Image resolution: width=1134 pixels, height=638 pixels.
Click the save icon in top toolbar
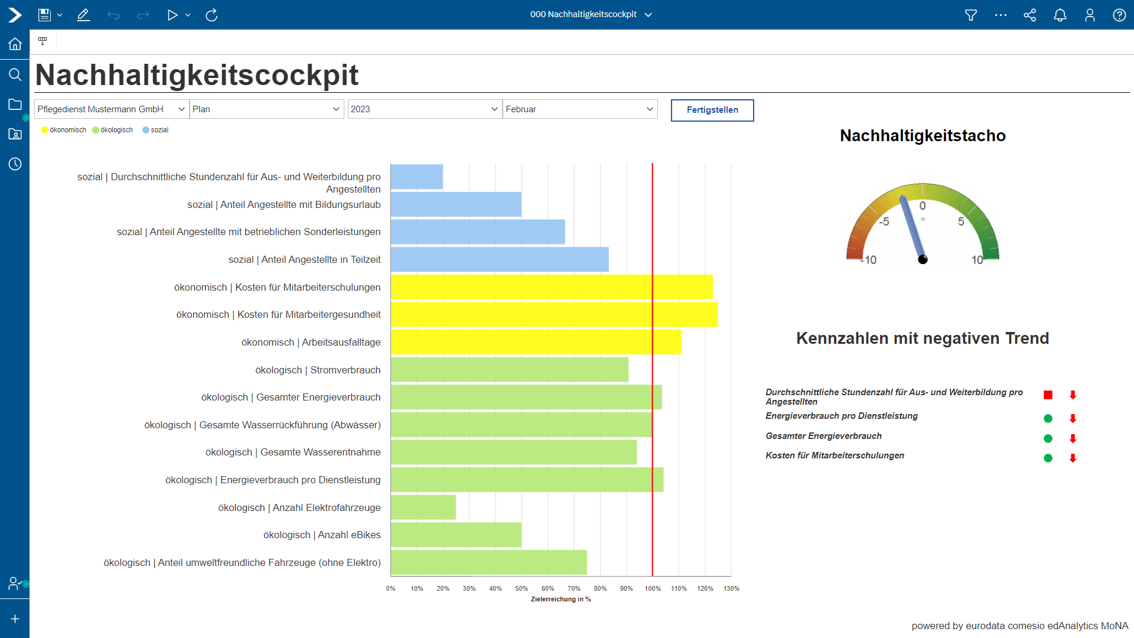click(x=44, y=15)
